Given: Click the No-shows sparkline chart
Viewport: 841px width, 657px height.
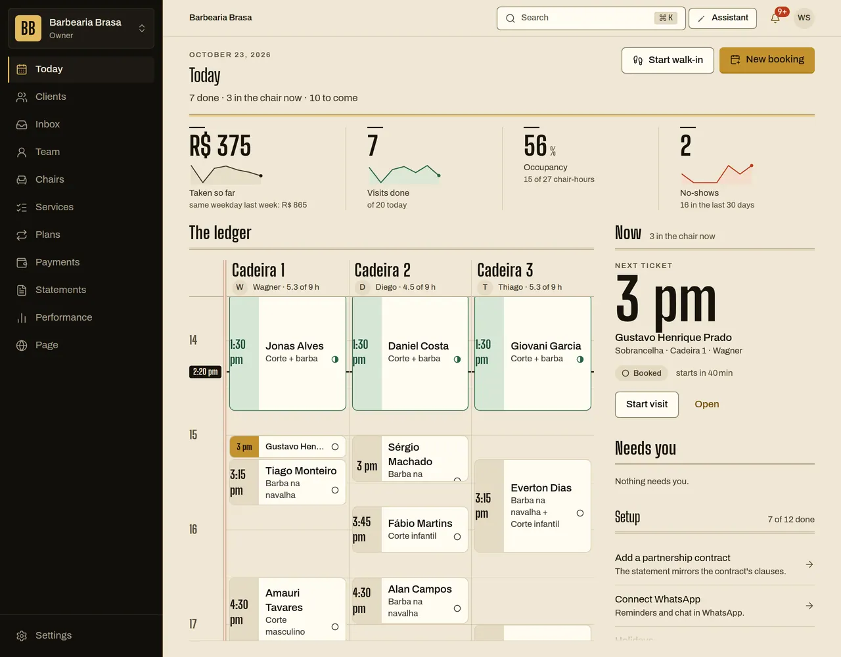Looking at the screenshot, I should click(717, 174).
